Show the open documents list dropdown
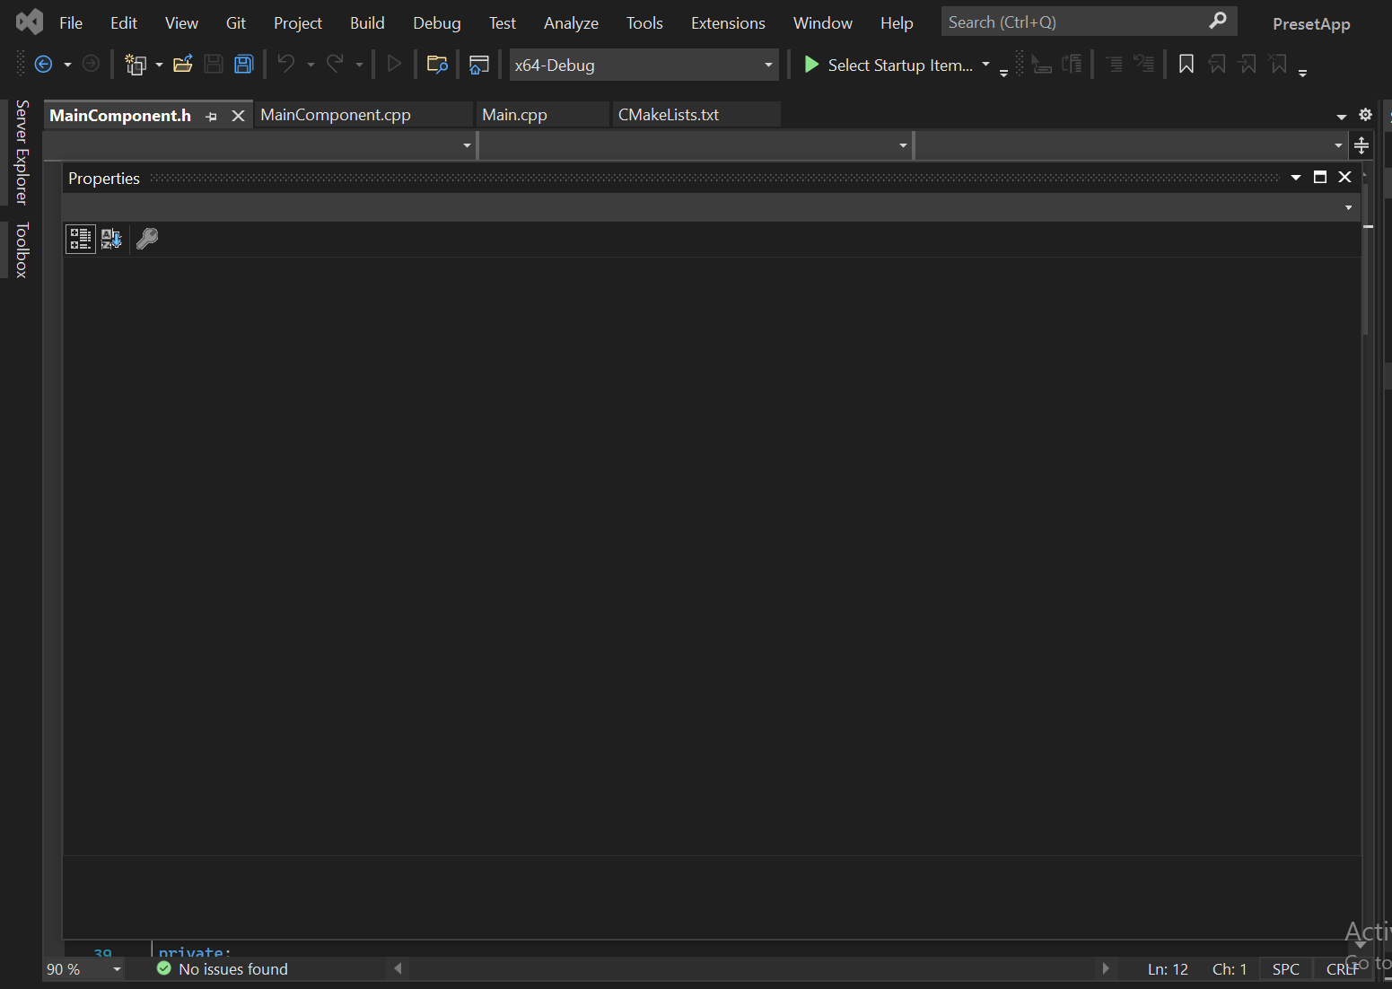The width and height of the screenshot is (1392, 989). (1342, 117)
